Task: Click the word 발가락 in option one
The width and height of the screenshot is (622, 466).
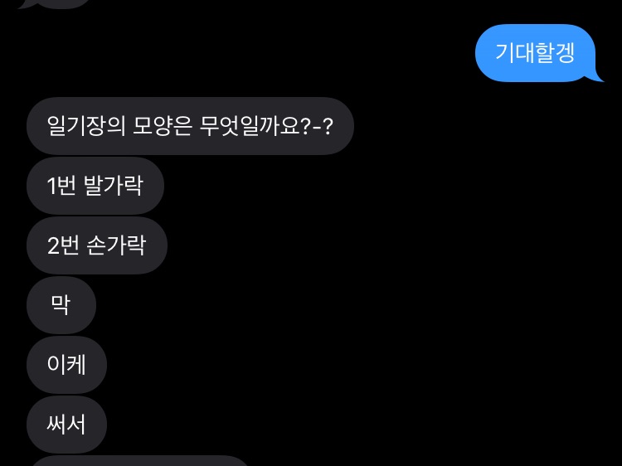Action: 114,185
